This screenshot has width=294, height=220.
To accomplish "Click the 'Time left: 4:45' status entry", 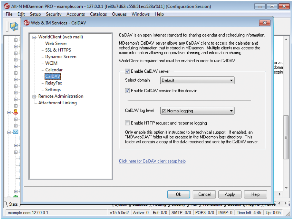I will point(249,213).
